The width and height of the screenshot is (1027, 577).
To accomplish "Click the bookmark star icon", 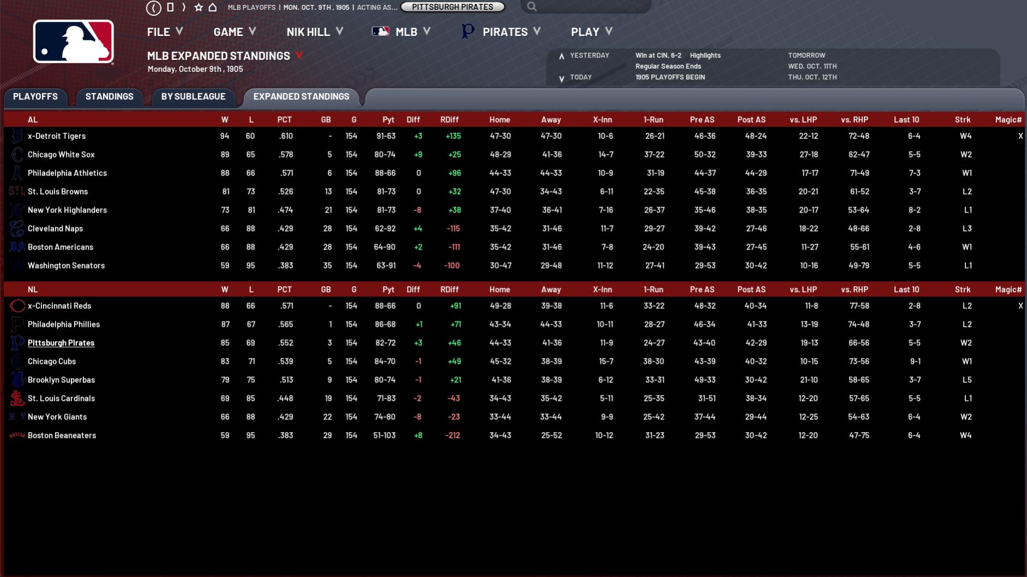I will pyautogui.click(x=199, y=8).
